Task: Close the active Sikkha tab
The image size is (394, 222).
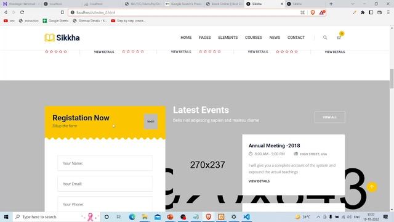Action: (x=281, y=4)
